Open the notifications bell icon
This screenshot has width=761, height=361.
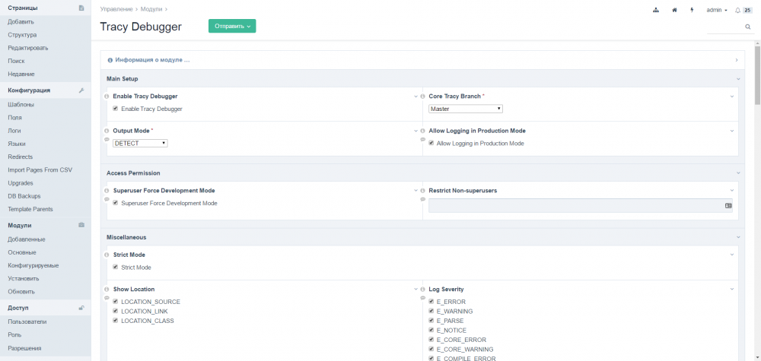738,10
